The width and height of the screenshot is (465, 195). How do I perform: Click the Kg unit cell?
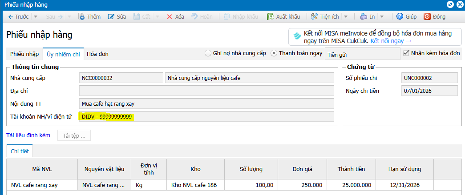(x=149, y=185)
